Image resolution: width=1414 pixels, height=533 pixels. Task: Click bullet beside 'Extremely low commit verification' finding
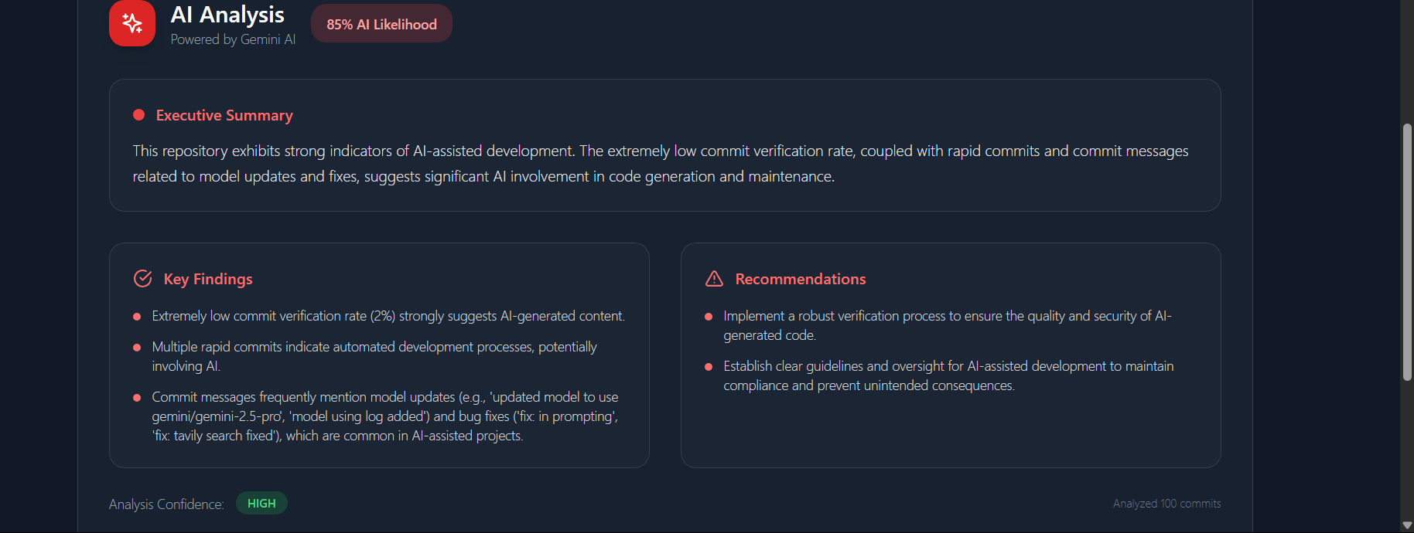137,317
